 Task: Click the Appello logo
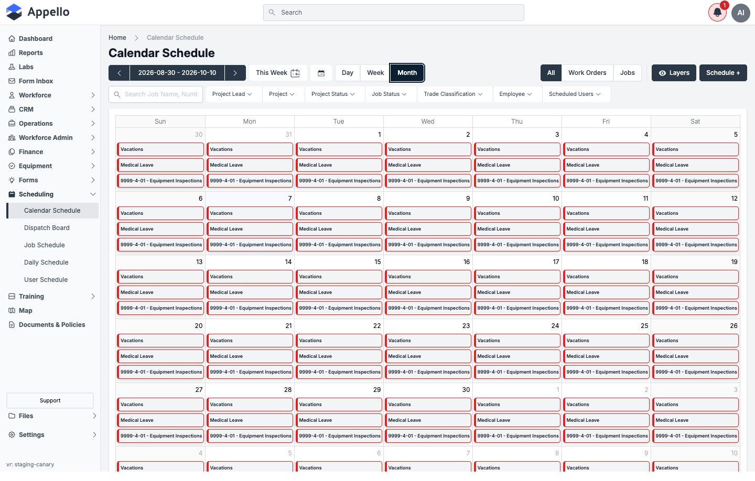[x=38, y=12]
